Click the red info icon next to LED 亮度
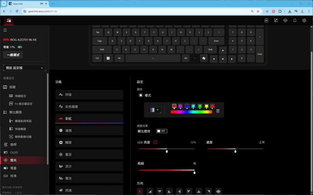 [155, 142]
